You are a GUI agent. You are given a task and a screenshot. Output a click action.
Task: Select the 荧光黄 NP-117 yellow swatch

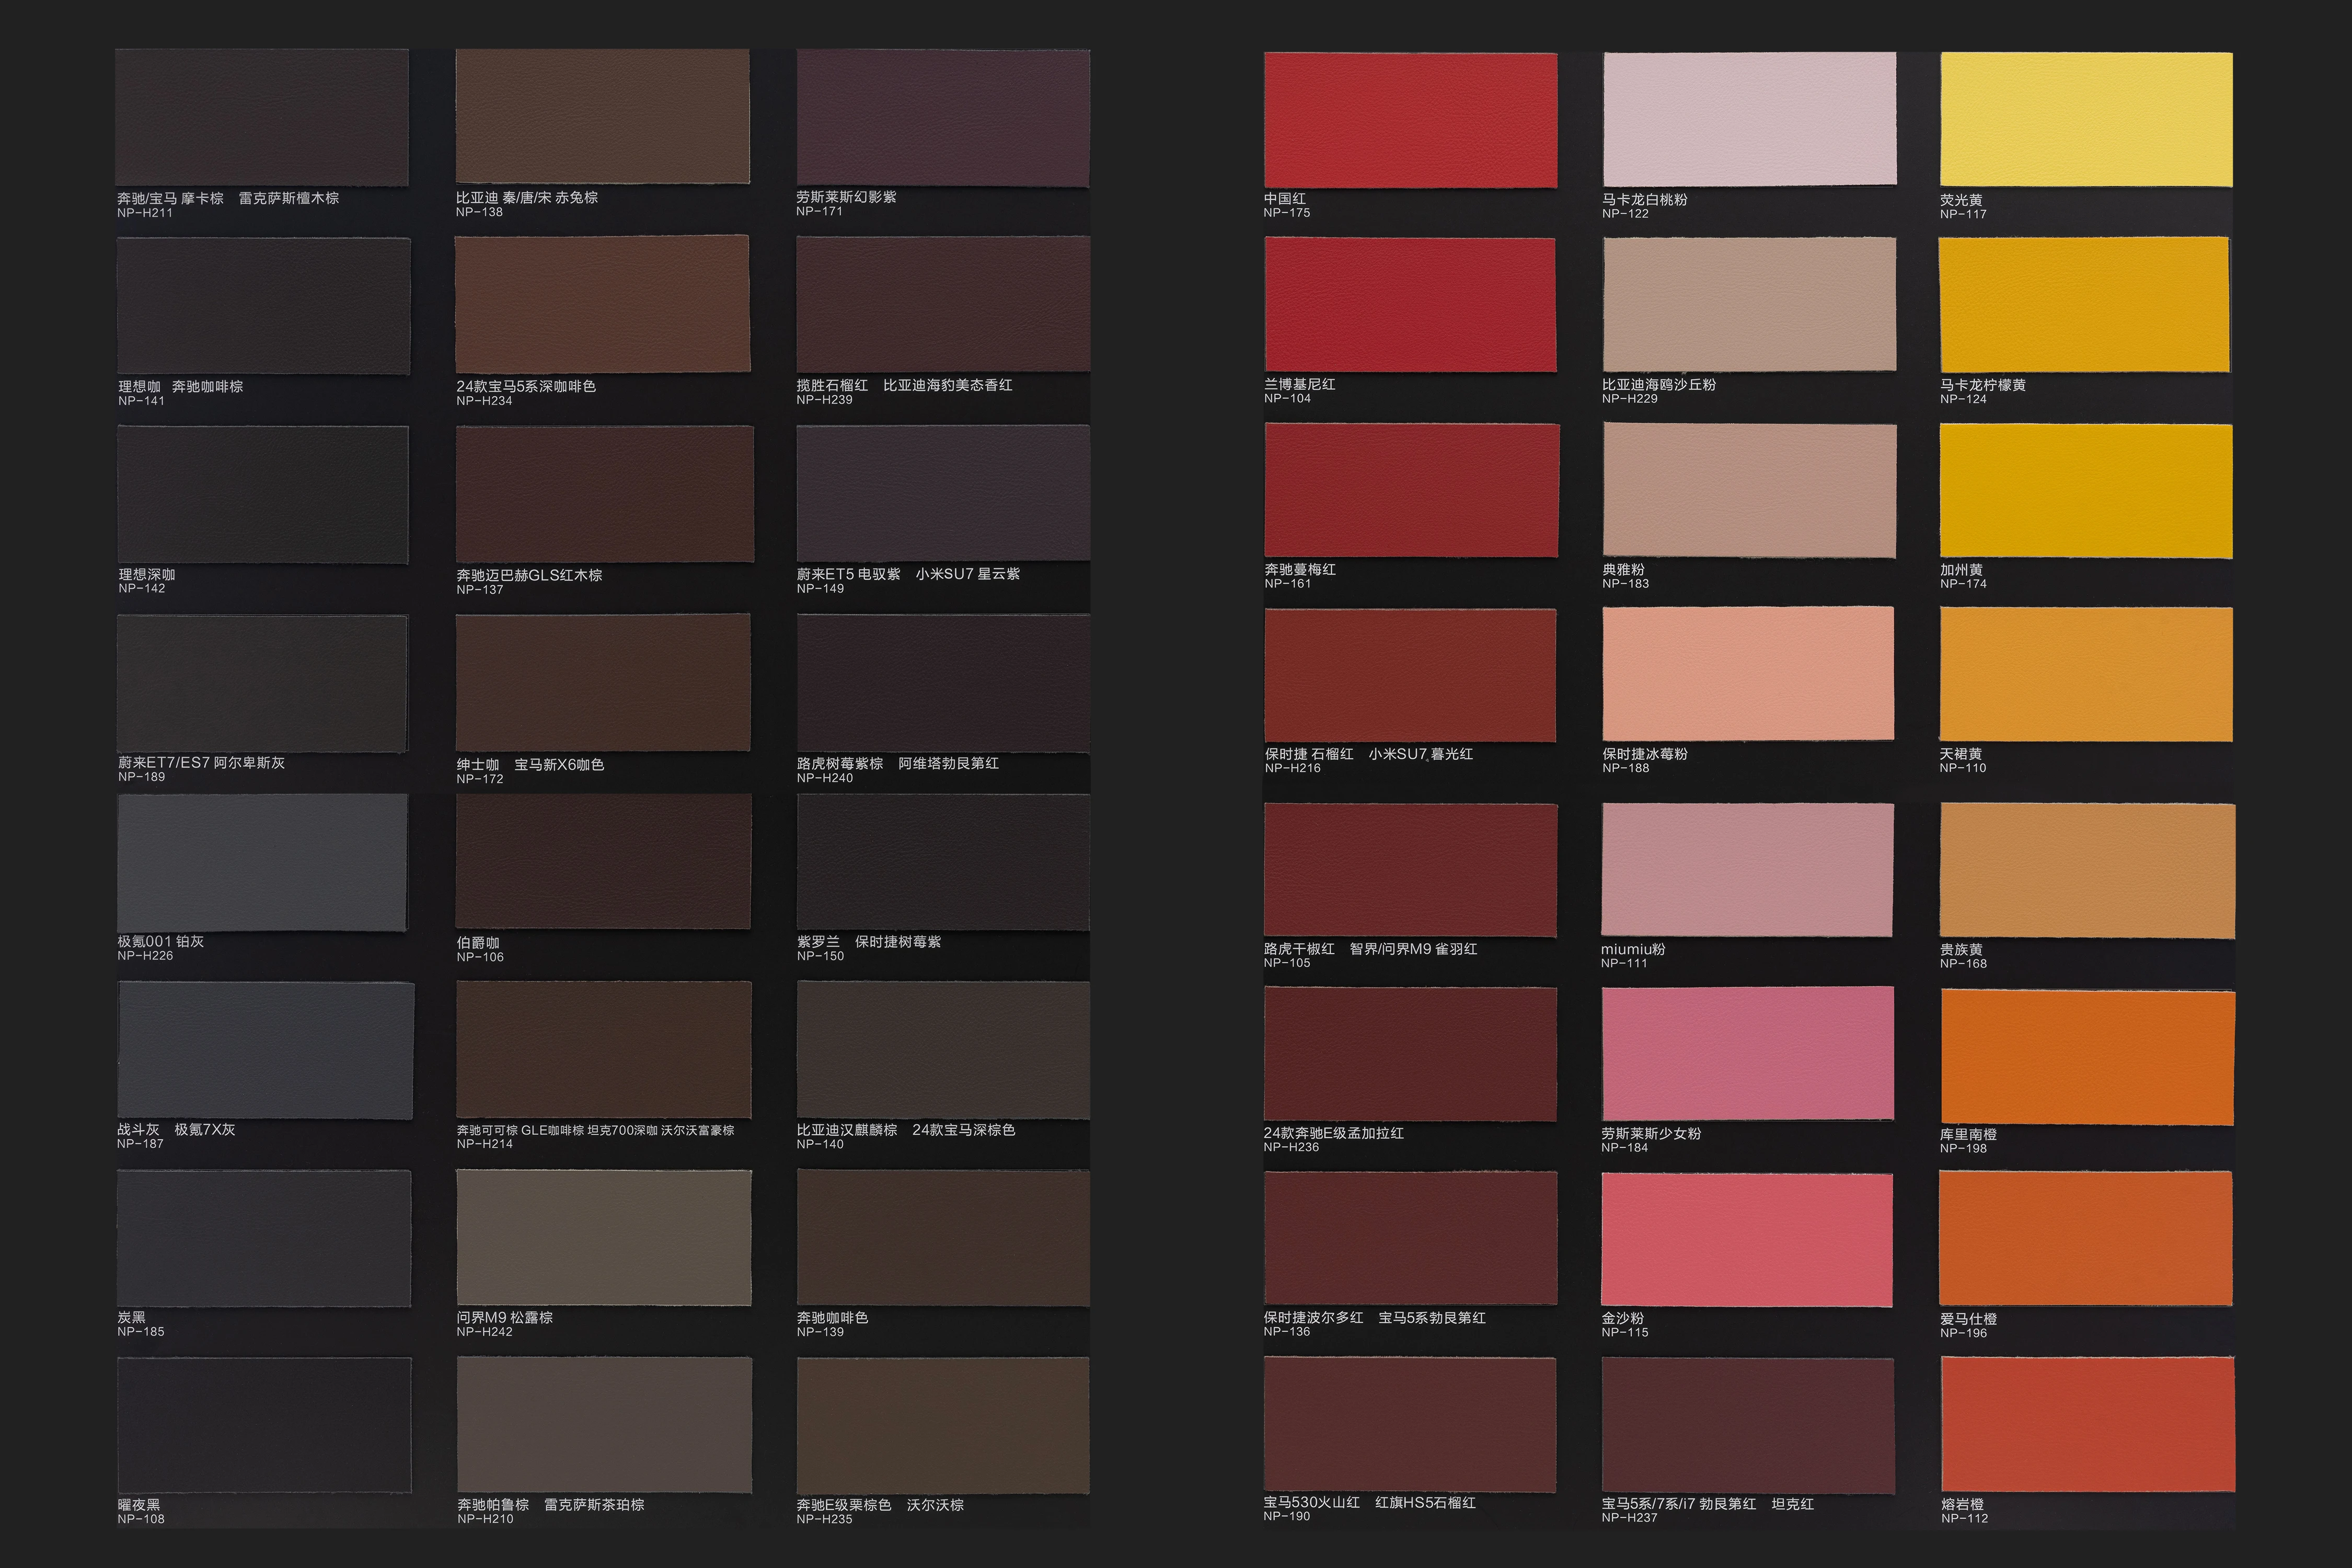[x=2086, y=120]
